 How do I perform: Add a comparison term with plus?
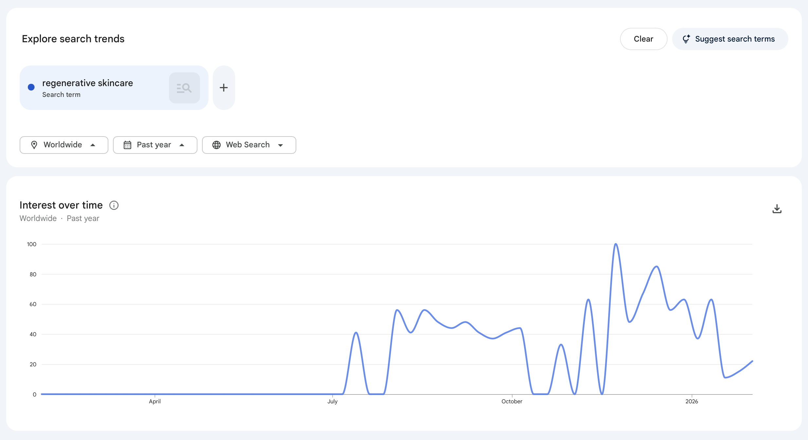point(224,88)
